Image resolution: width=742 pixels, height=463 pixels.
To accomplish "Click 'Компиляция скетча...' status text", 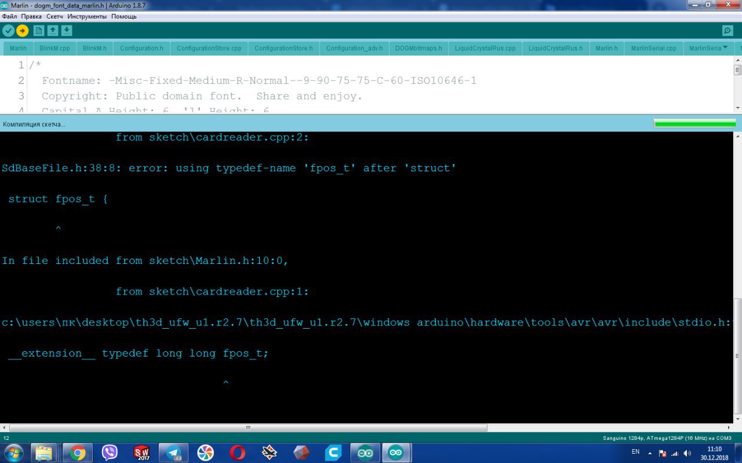I will [x=34, y=124].
